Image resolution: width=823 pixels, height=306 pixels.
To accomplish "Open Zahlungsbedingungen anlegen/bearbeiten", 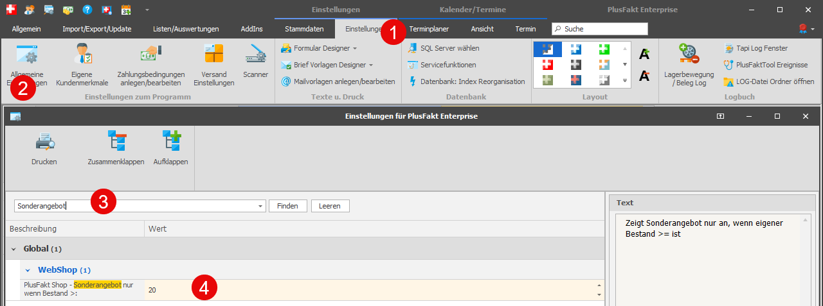I will [151, 65].
